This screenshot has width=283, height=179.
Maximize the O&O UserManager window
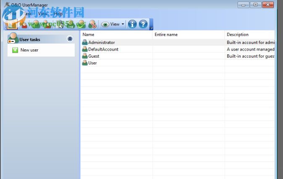tap(256, 5)
